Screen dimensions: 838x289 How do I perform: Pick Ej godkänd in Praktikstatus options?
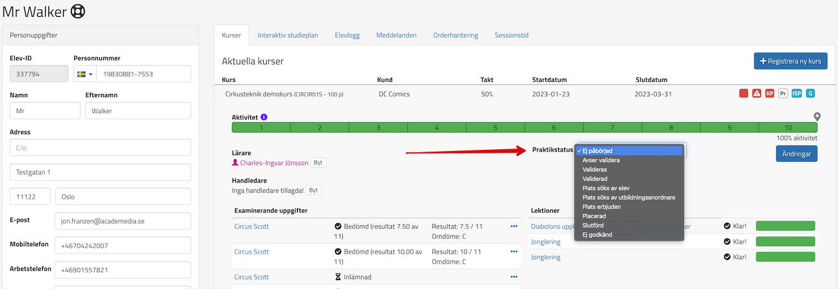(598, 235)
